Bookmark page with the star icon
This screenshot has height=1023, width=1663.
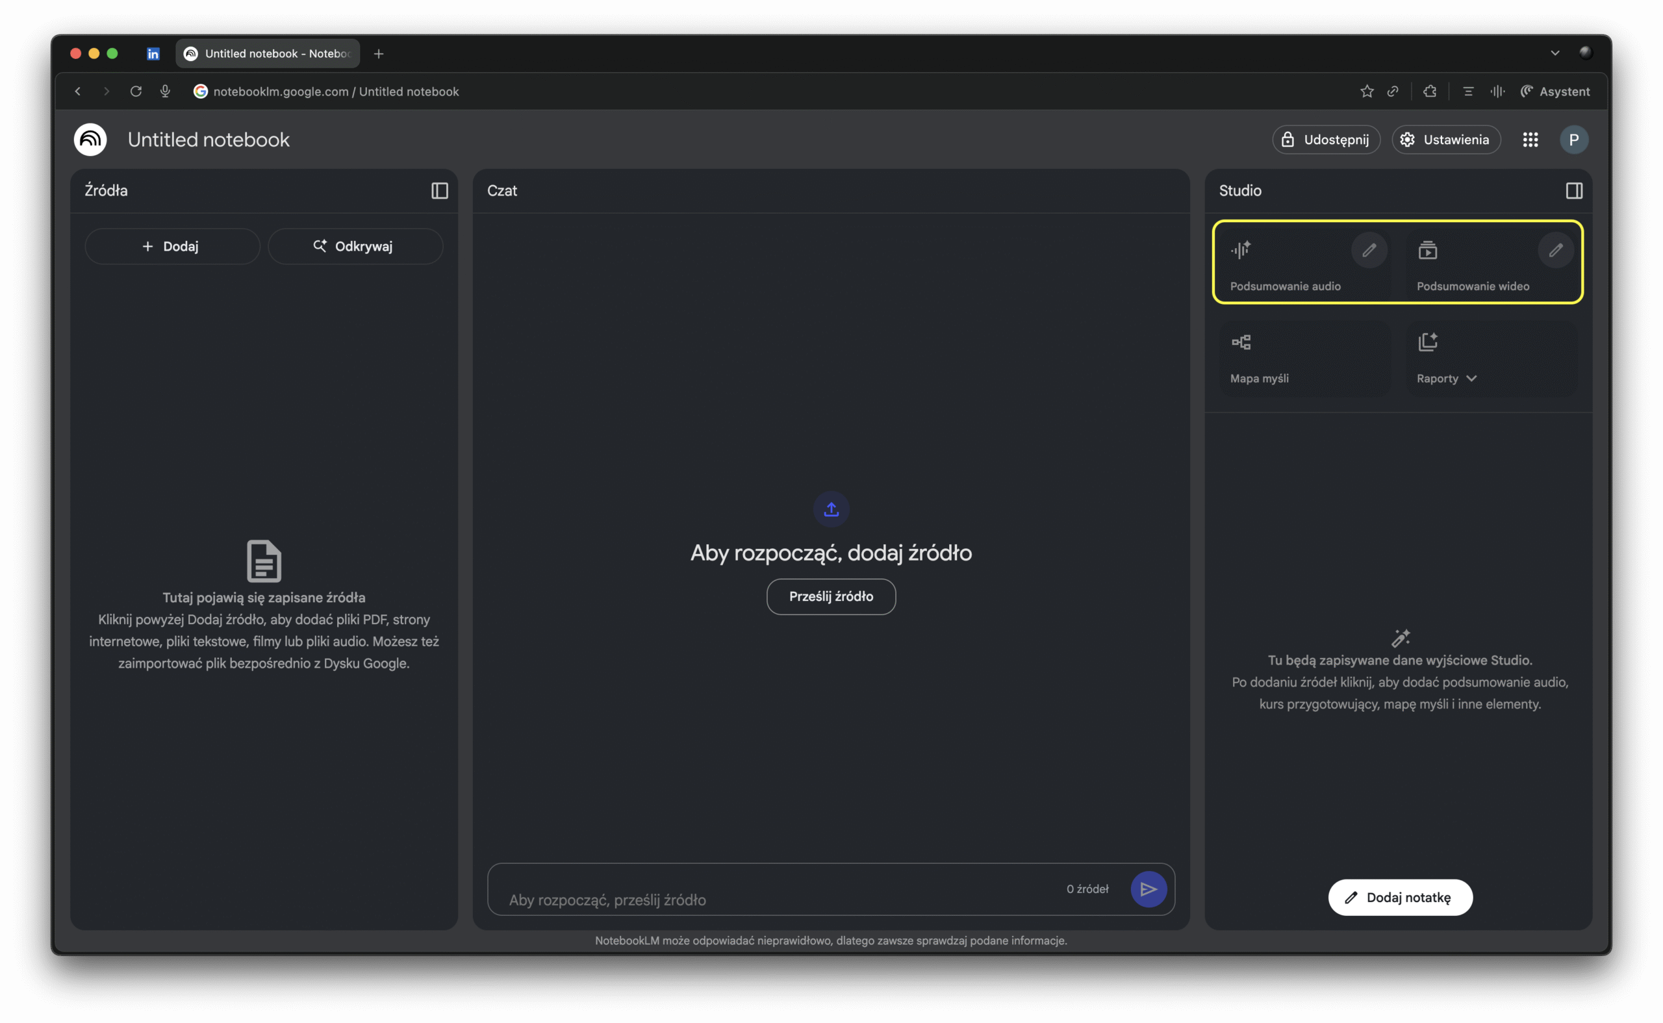[x=1367, y=92]
